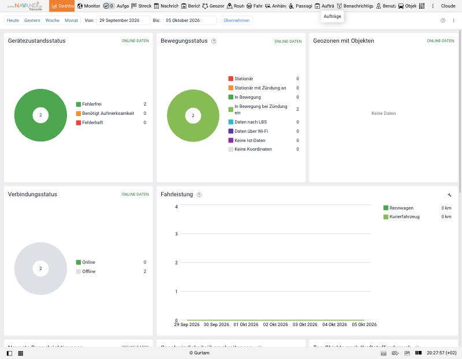Open help icon next to Fahrleistung
462x359 pixels.
[199, 195]
